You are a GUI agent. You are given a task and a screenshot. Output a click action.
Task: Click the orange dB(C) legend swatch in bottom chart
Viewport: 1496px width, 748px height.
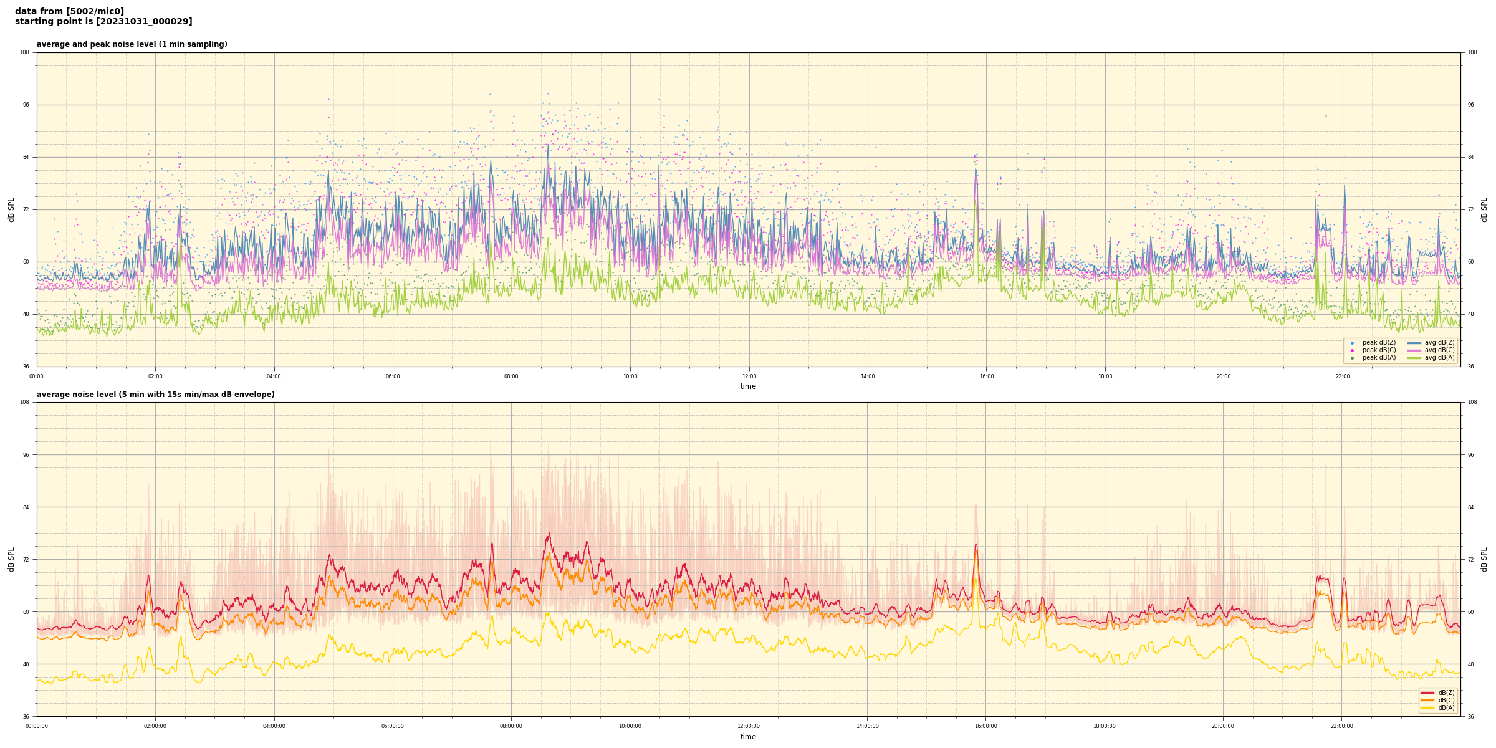[1427, 700]
